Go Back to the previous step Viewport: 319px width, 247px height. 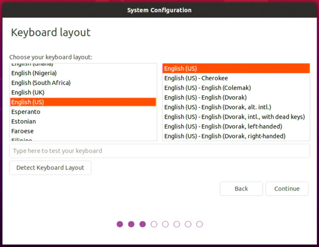(x=241, y=189)
